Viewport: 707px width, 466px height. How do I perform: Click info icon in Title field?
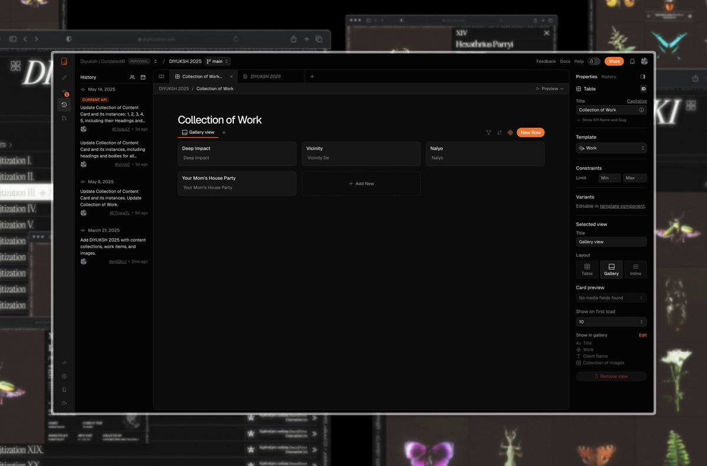click(x=642, y=110)
